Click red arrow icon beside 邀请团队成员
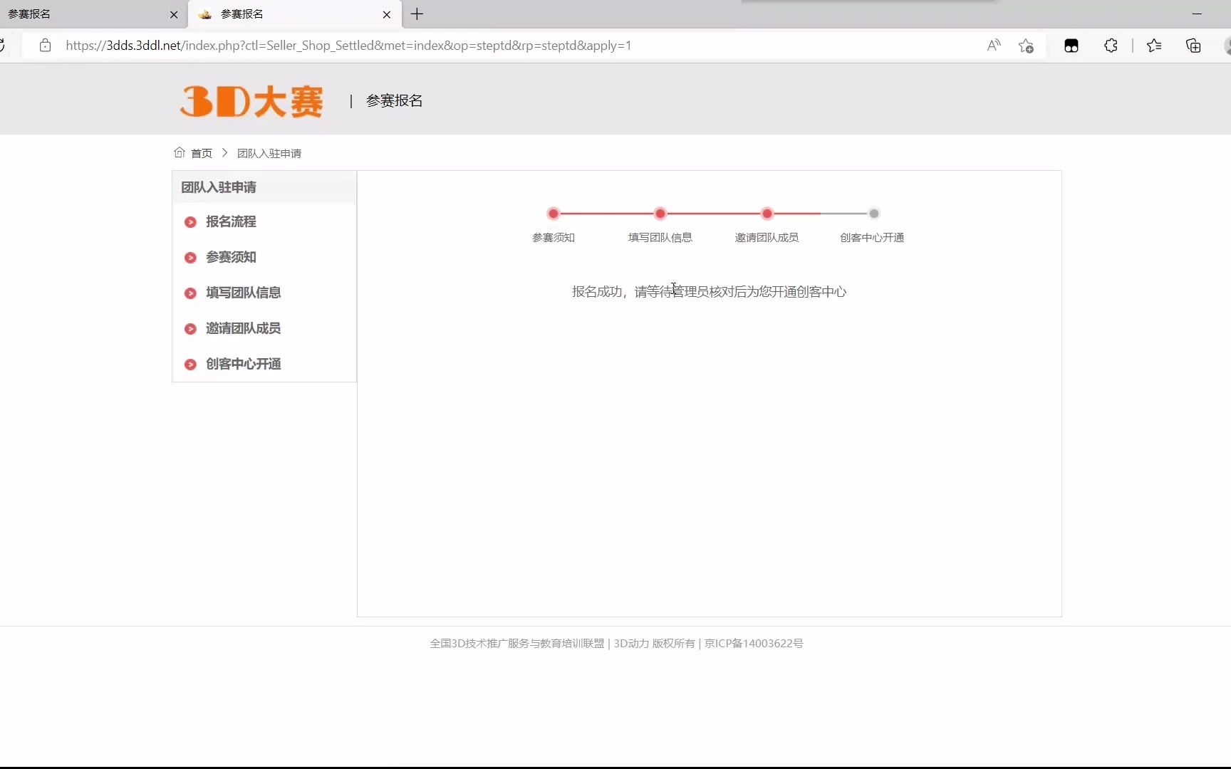 click(x=190, y=329)
